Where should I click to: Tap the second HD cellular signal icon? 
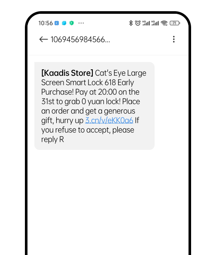pyautogui.click(x=155, y=23)
